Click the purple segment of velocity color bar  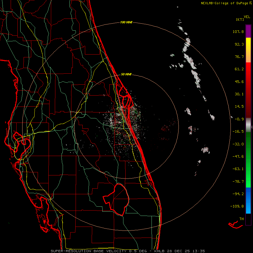pos(248,31)
